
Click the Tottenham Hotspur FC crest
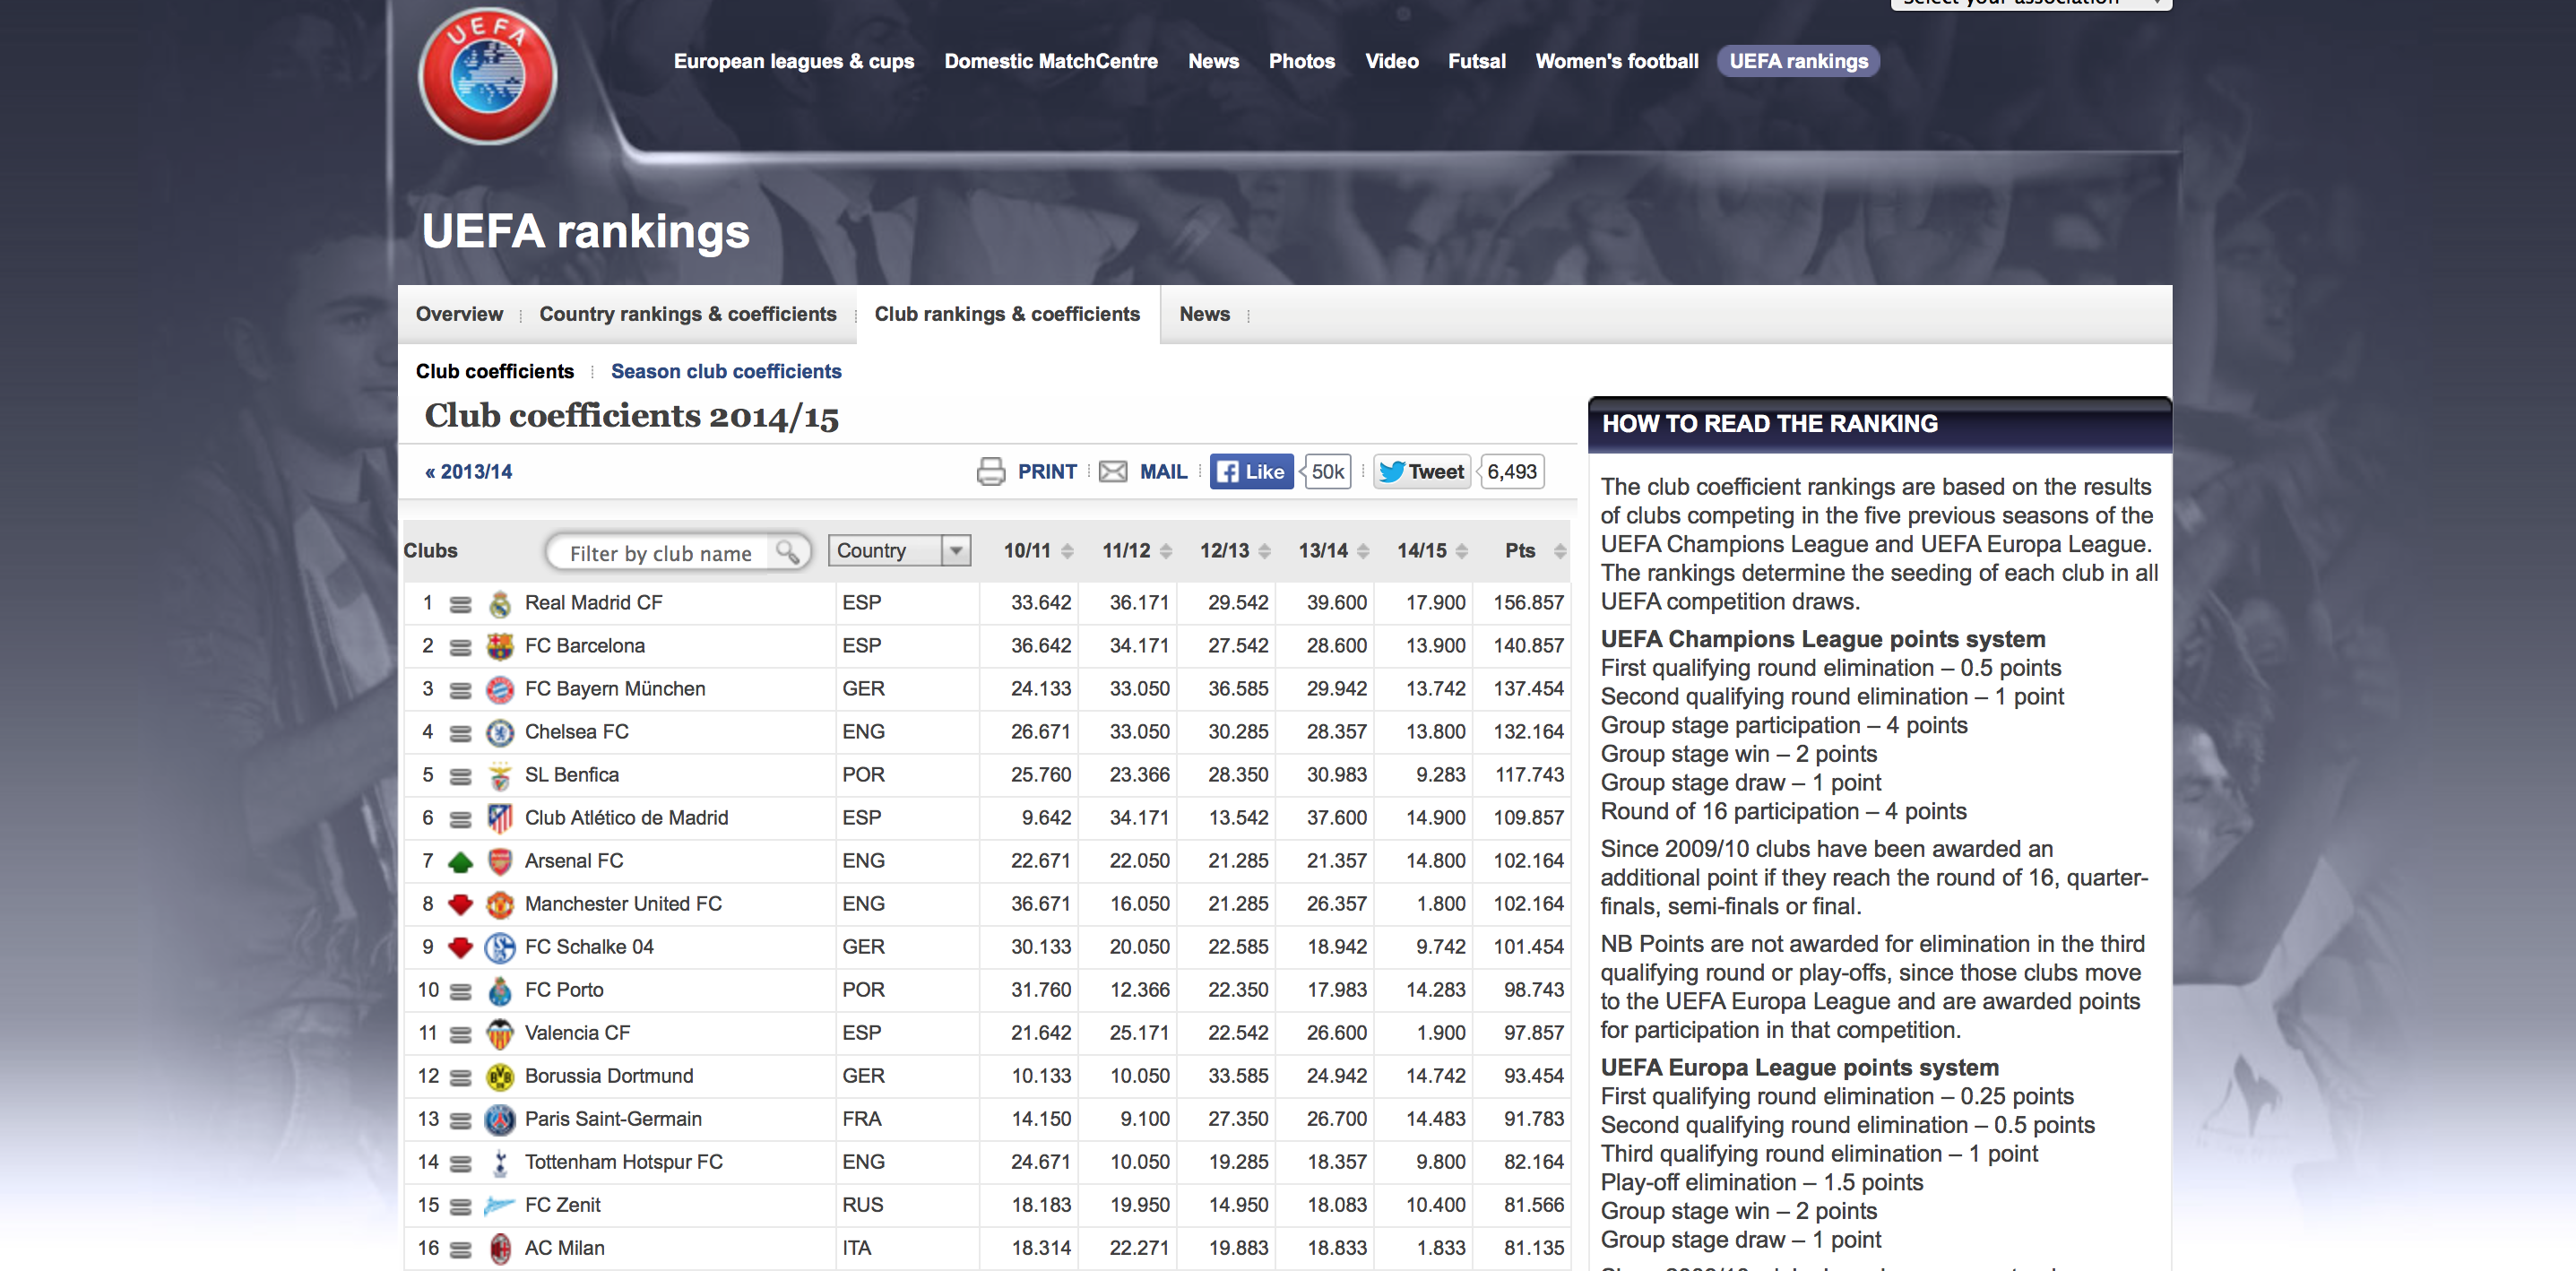pyautogui.click(x=500, y=1162)
